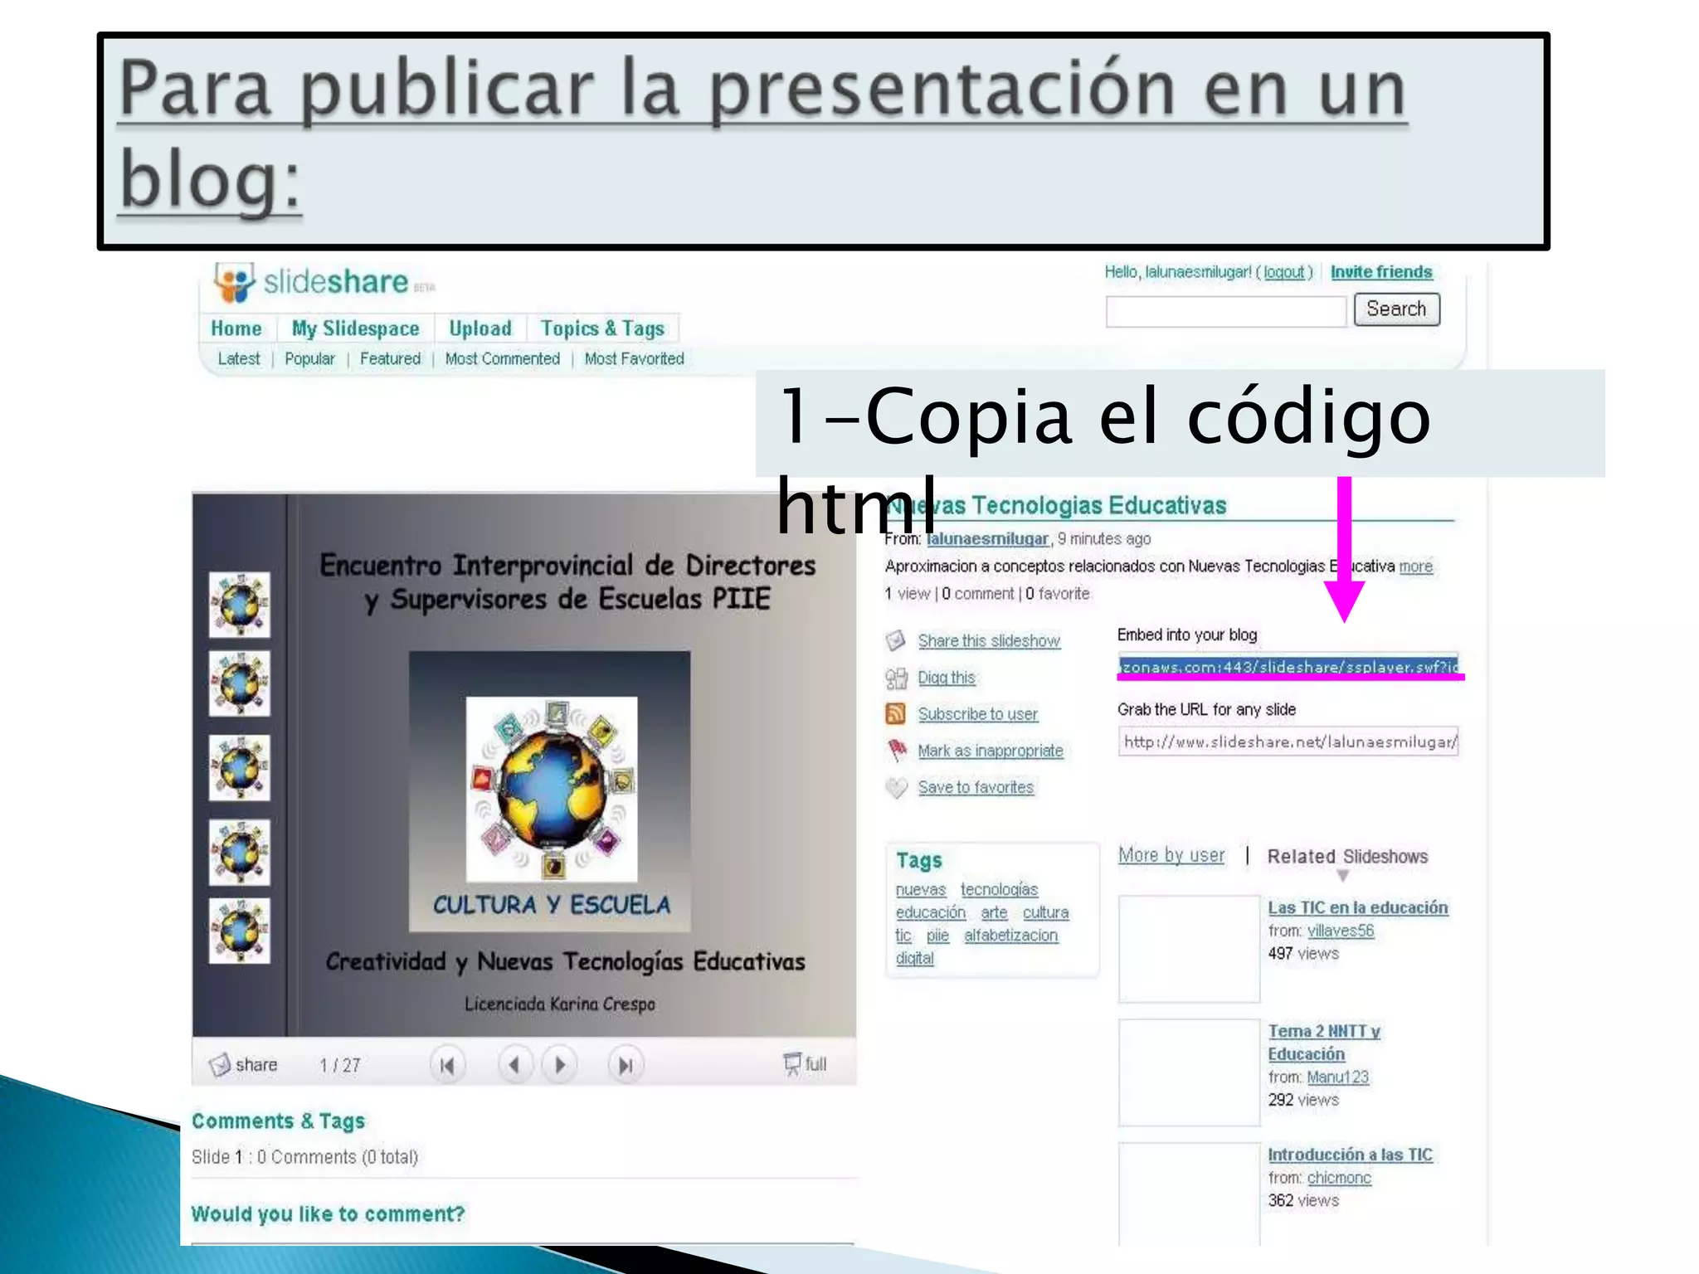Select the Popular sub-menu link

[309, 358]
